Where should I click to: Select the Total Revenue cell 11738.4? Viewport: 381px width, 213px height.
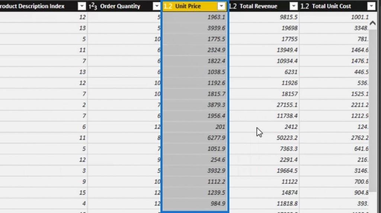click(x=264, y=116)
